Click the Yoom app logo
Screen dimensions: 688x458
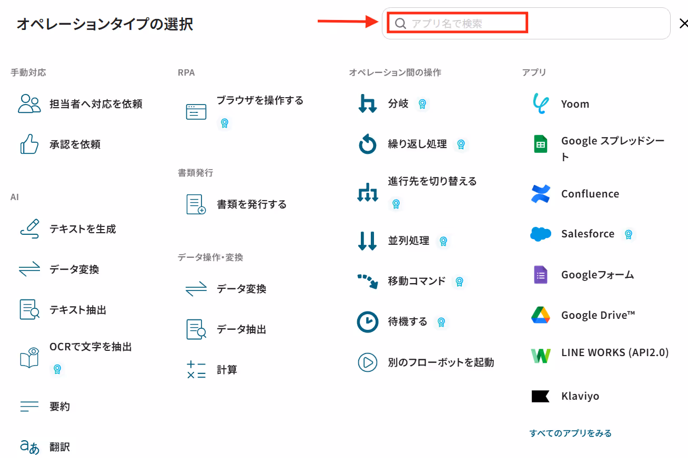pos(541,104)
